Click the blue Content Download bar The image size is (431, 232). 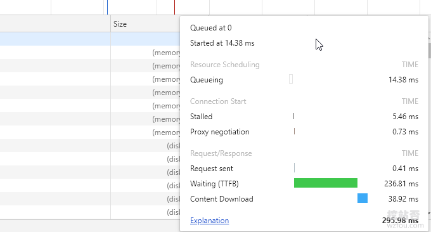363,198
